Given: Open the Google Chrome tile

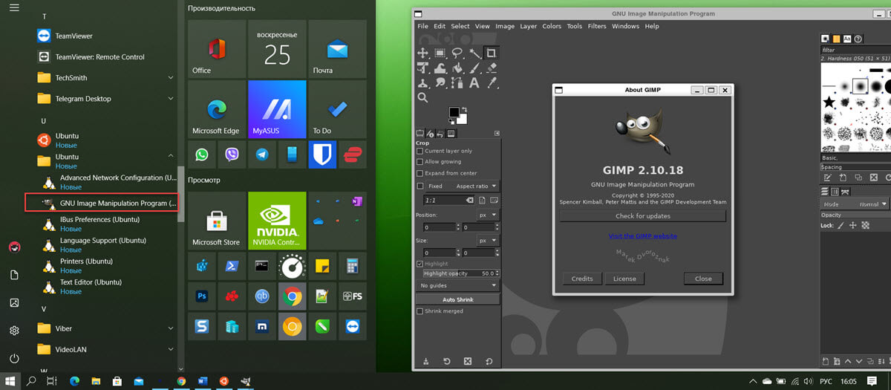Looking at the screenshot, I should point(292,296).
